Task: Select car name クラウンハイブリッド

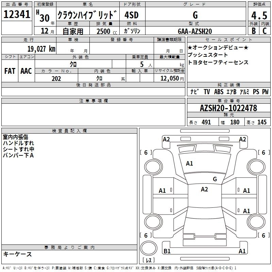Action: pos(87,15)
